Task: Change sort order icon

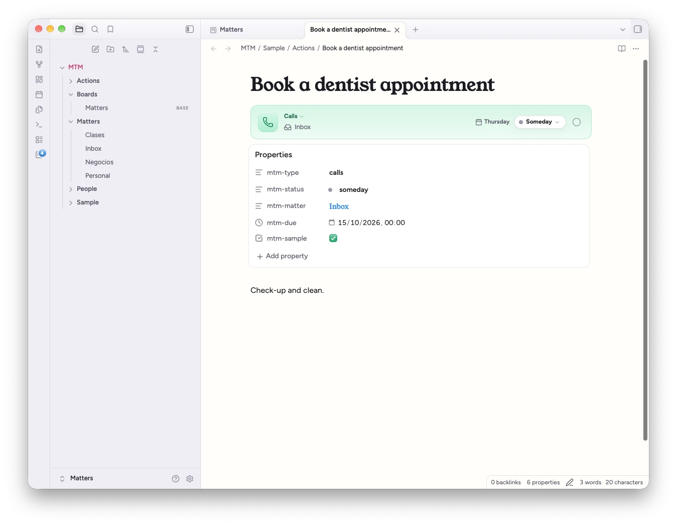Action: pos(125,49)
